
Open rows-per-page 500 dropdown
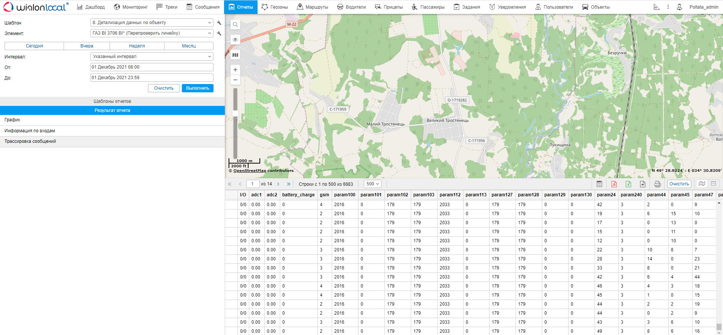point(372,184)
